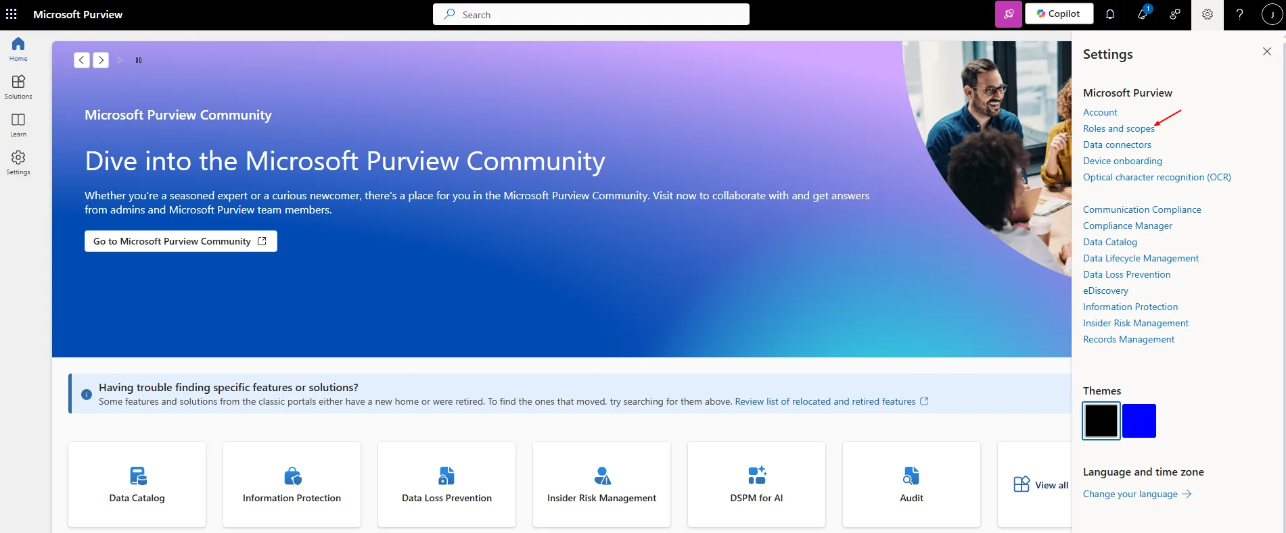This screenshot has width=1286, height=533.
Task: Open Roles and scopes settings
Action: tap(1119, 128)
